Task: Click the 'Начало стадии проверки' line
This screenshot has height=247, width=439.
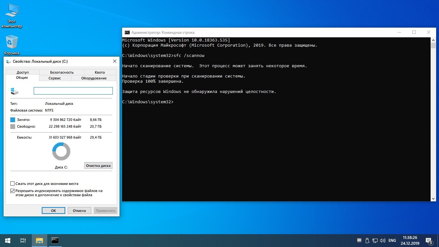Action: click(184, 76)
